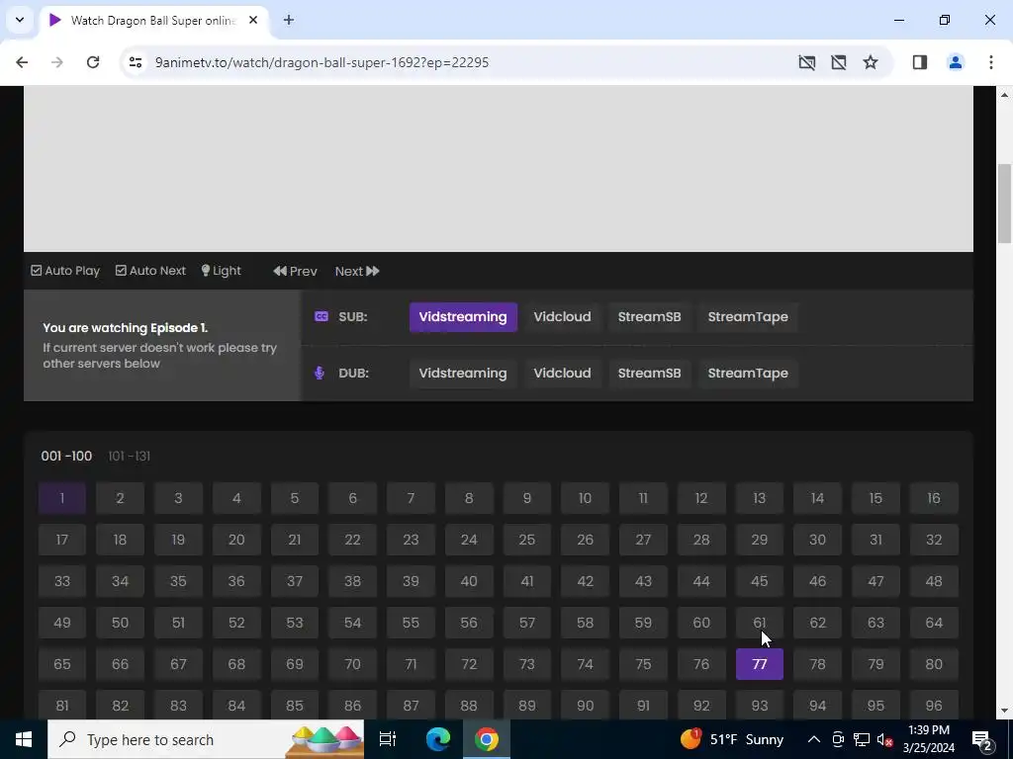Toggle the Light mode option
Screen dimensions: 1013x759
click(x=221, y=271)
